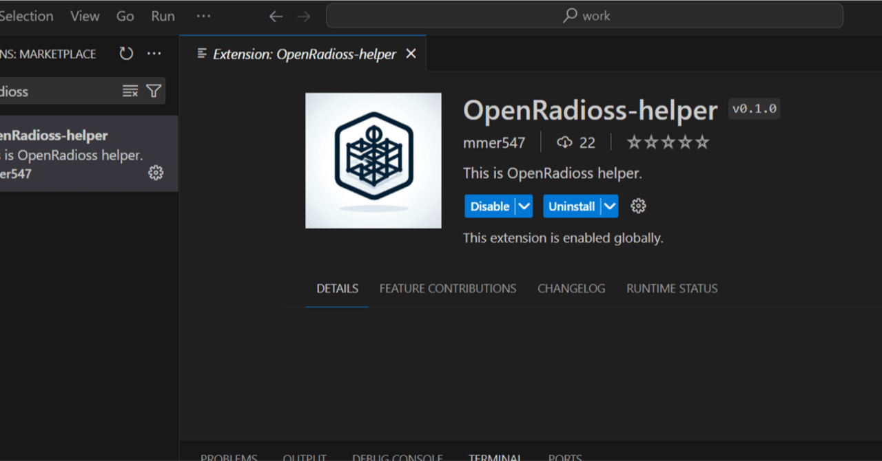
Task: Open the Run menu
Action: 163,16
